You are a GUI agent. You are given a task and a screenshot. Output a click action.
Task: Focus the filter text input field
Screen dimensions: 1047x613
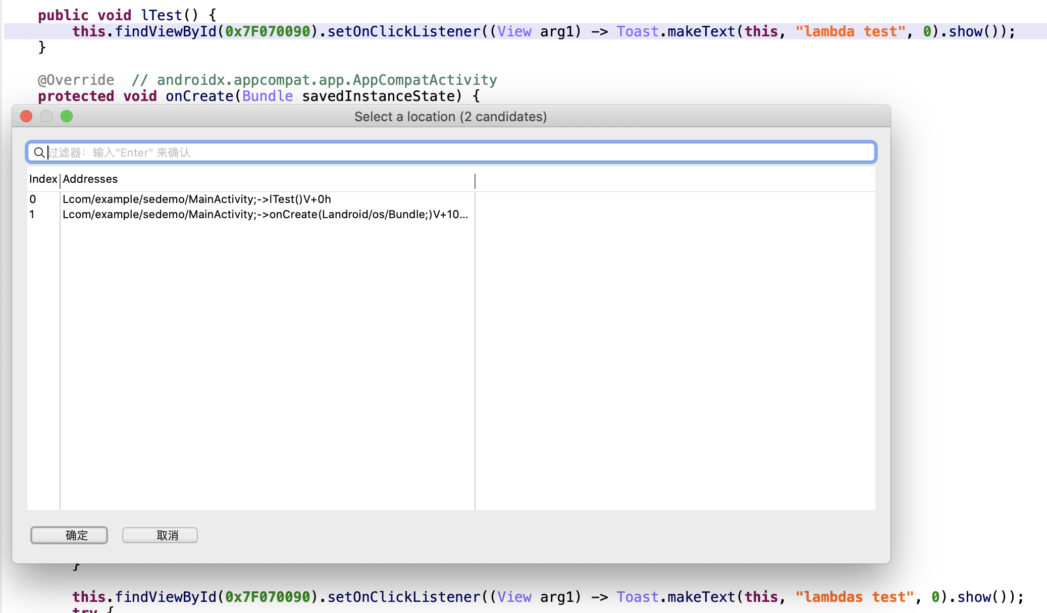coord(454,152)
